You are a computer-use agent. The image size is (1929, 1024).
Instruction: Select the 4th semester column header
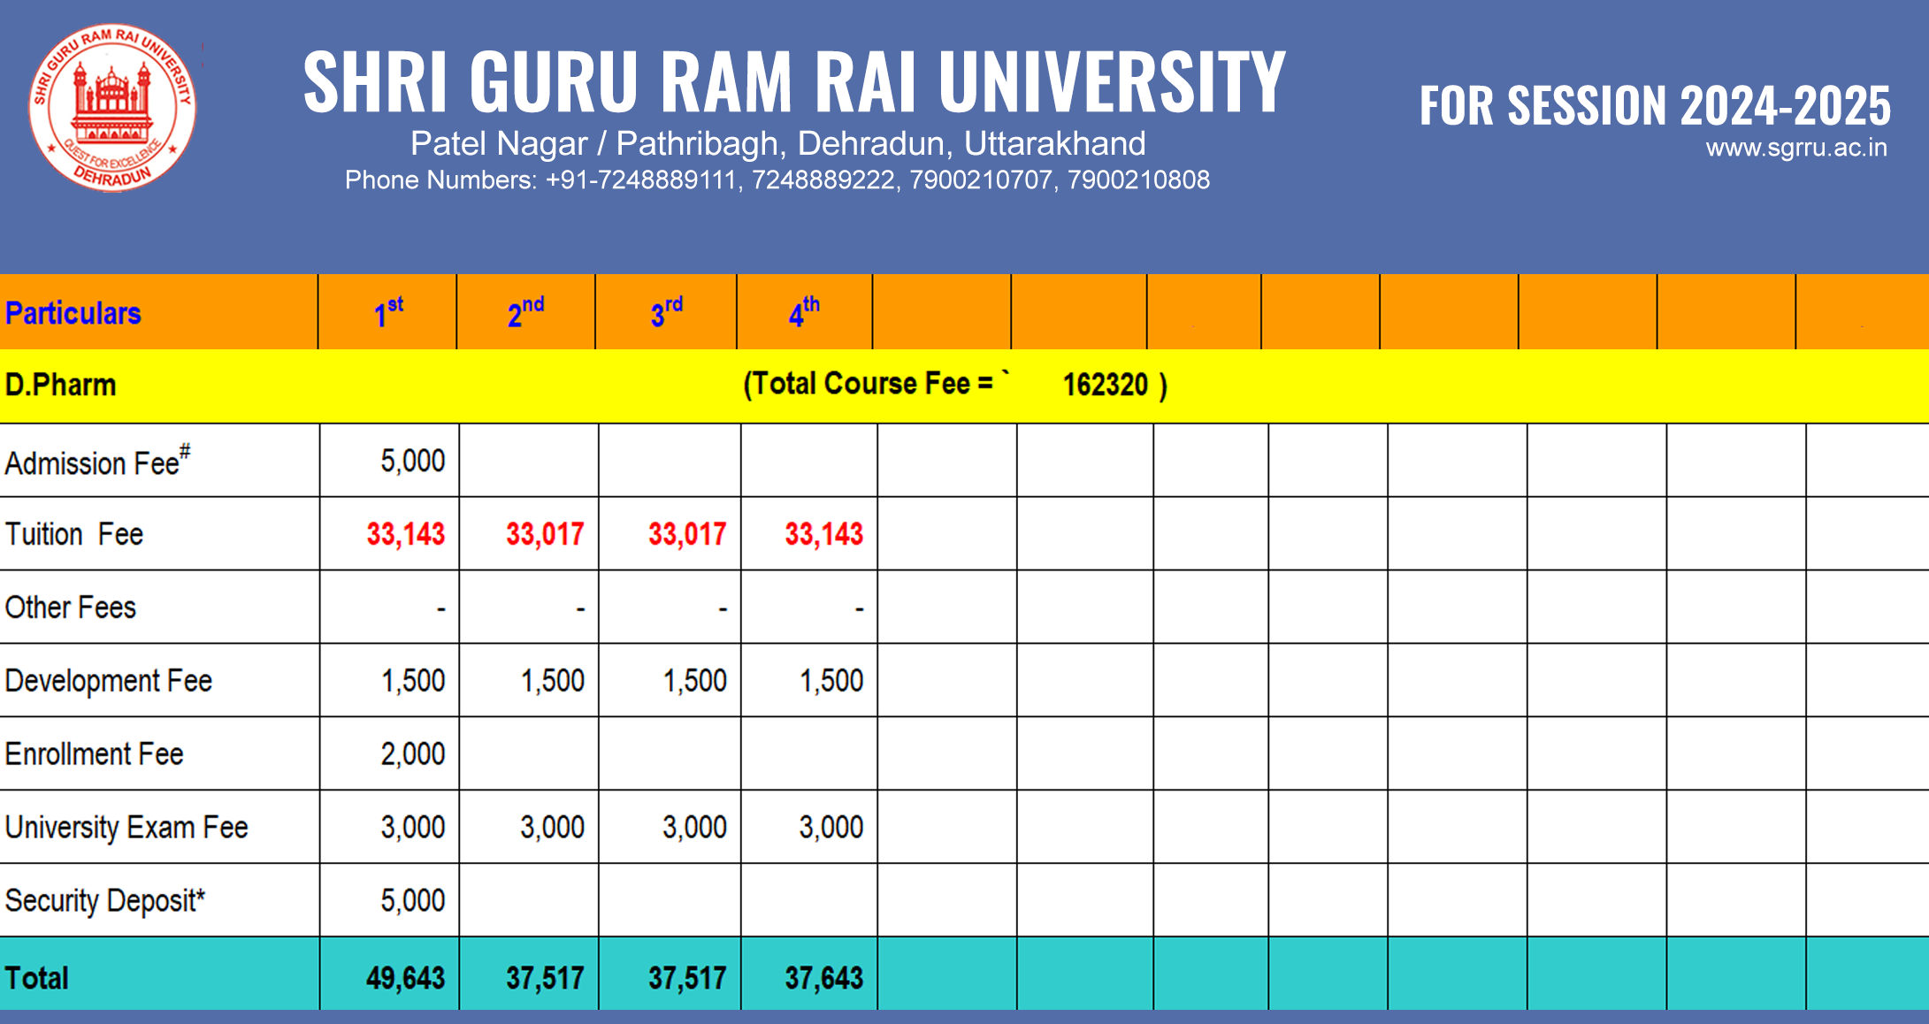(x=804, y=312)
